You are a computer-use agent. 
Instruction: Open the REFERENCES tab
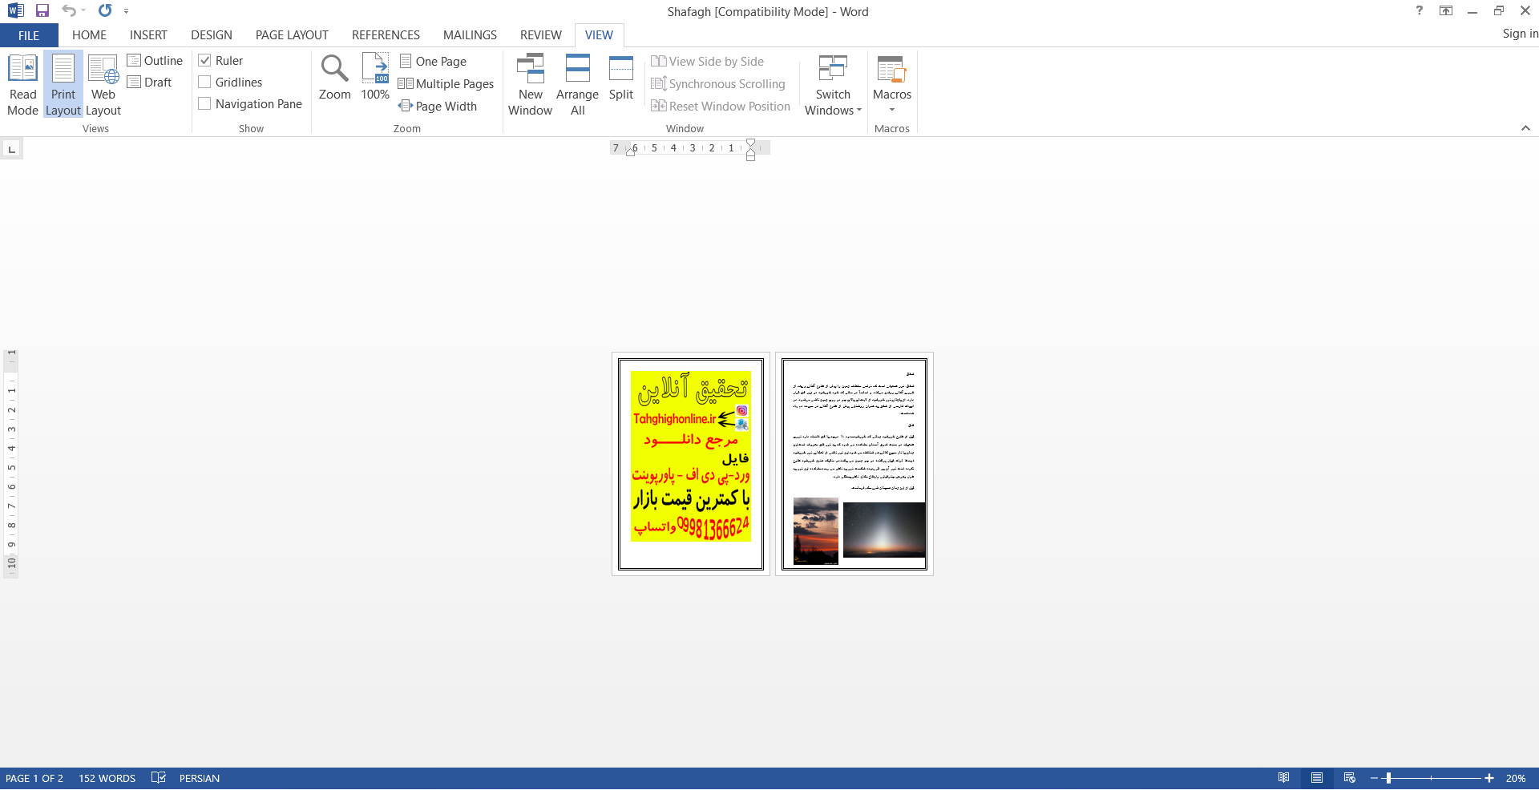tap(386, 35)
